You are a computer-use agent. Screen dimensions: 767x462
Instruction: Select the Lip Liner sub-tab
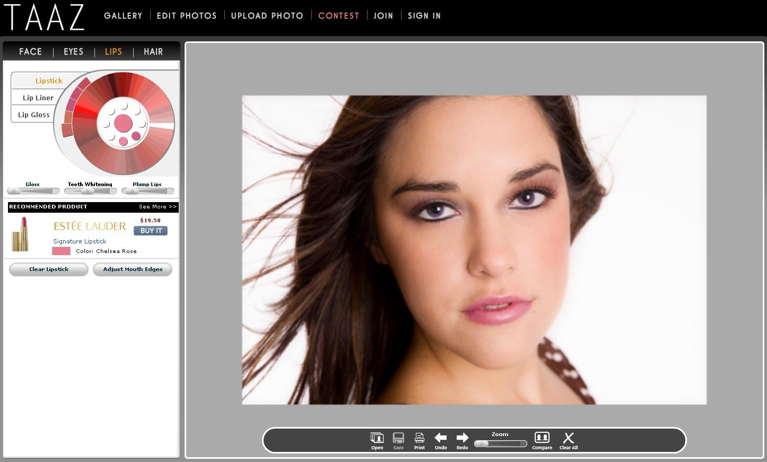coord(38,98)
